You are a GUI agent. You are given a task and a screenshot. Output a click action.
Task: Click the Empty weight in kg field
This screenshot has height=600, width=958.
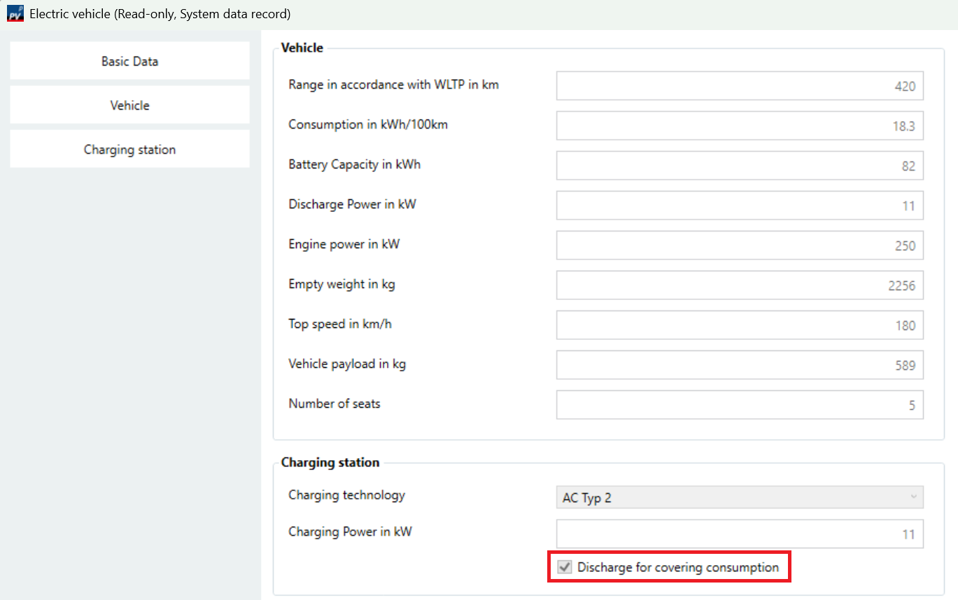click(740, 285)
